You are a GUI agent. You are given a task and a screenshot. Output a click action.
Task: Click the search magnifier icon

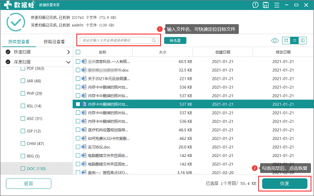click(153, 40)
